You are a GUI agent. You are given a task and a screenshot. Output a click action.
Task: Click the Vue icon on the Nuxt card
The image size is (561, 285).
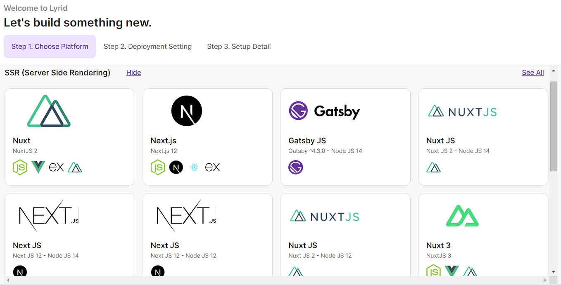pyautogui.click(x=38, y=167)
